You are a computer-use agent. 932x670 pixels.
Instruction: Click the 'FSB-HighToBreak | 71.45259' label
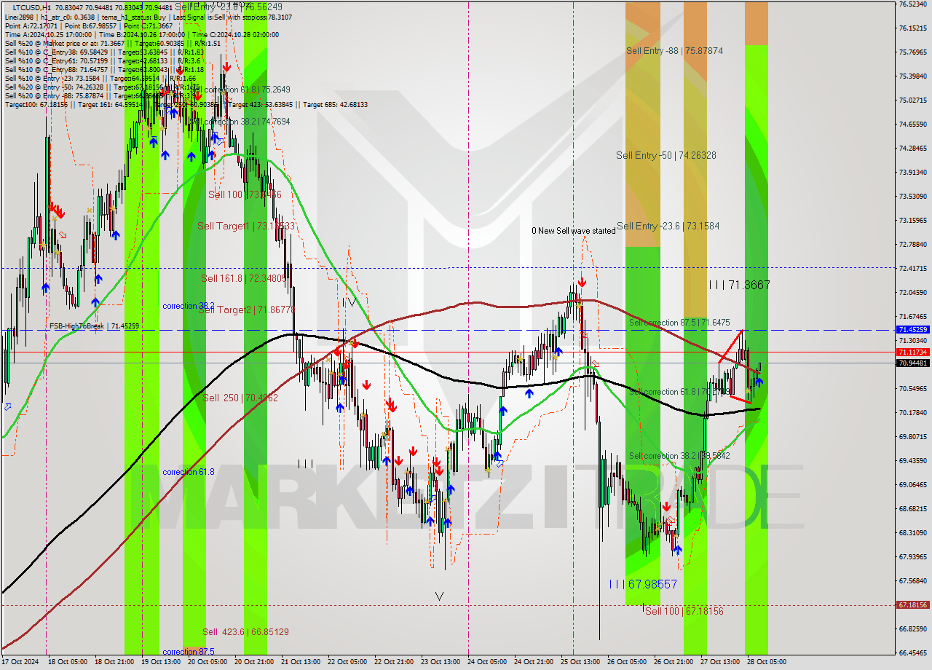[x=94, y=326]
